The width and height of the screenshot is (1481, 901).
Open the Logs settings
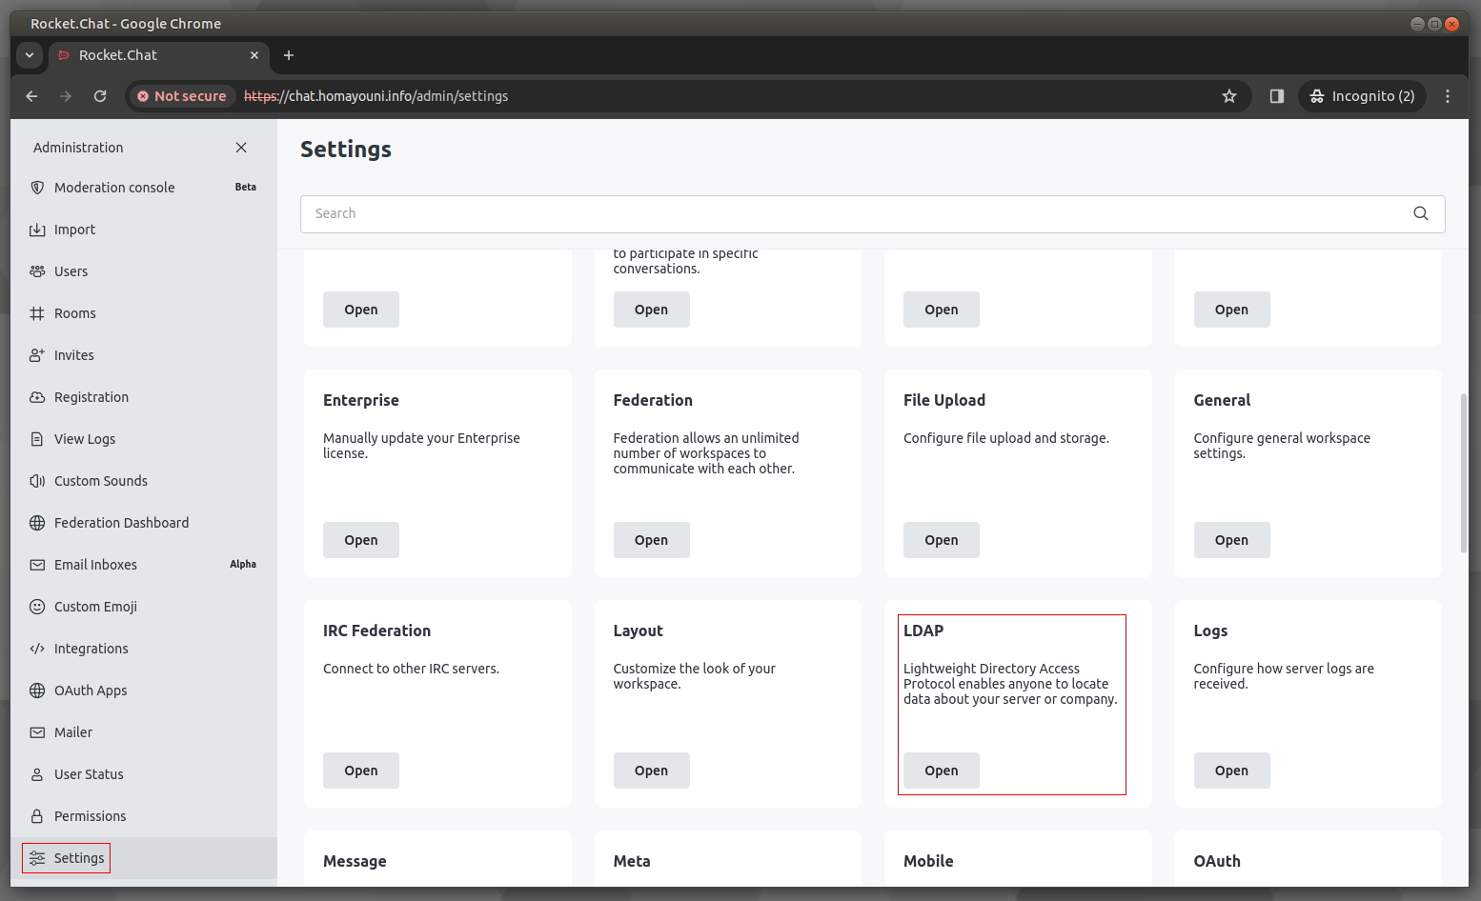point(1231,771)
